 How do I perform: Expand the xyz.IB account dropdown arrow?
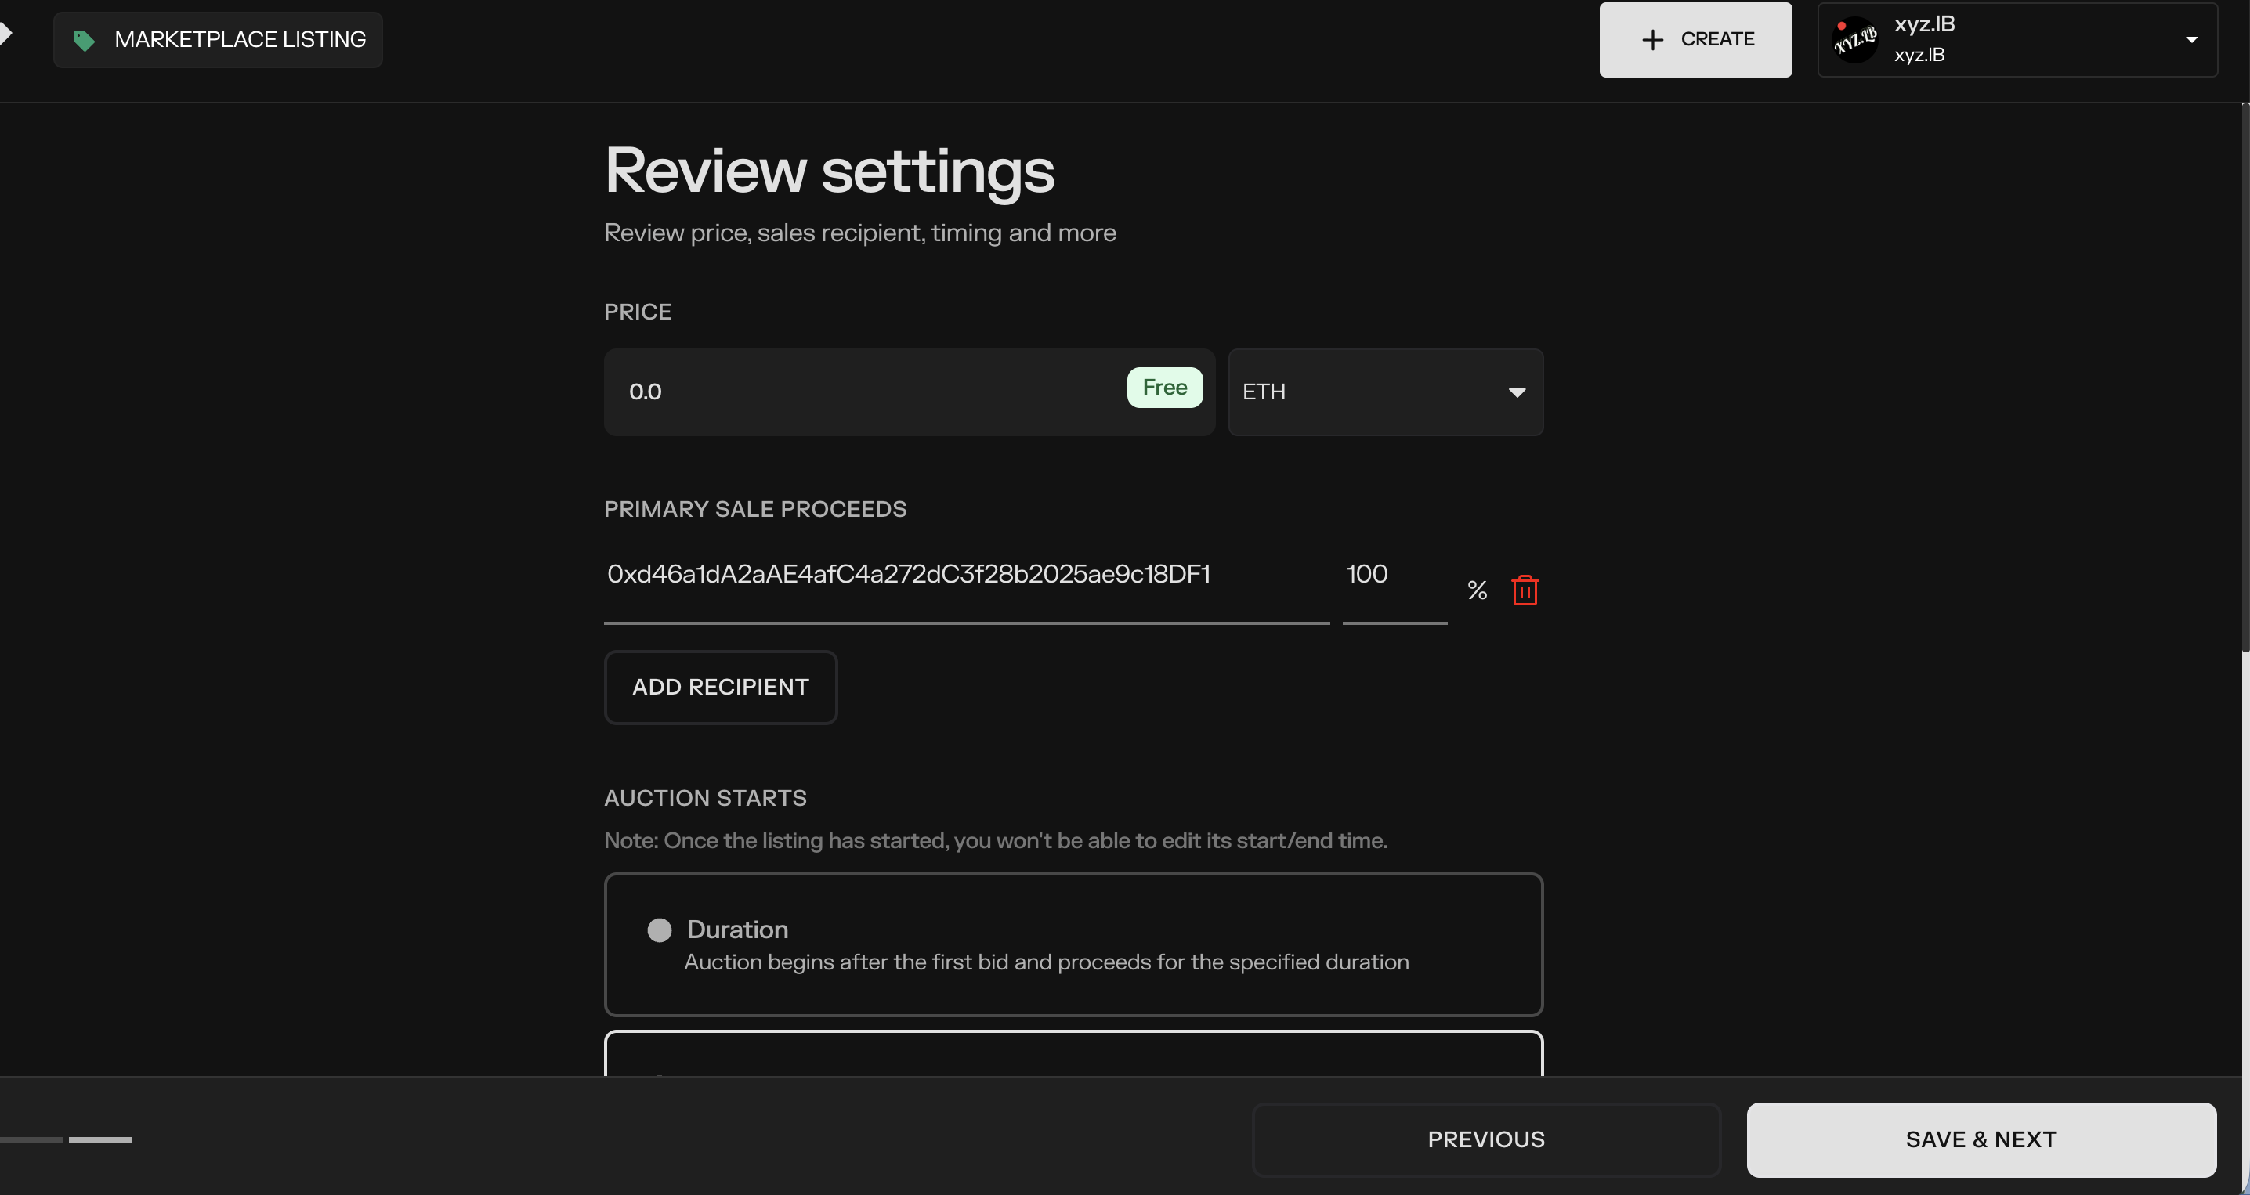(x=2191, y=39)
